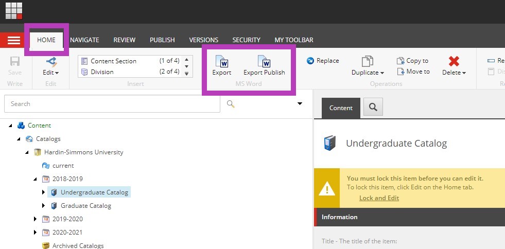Click the 2018-2019 calendar icon

click(x=46, y=179)
